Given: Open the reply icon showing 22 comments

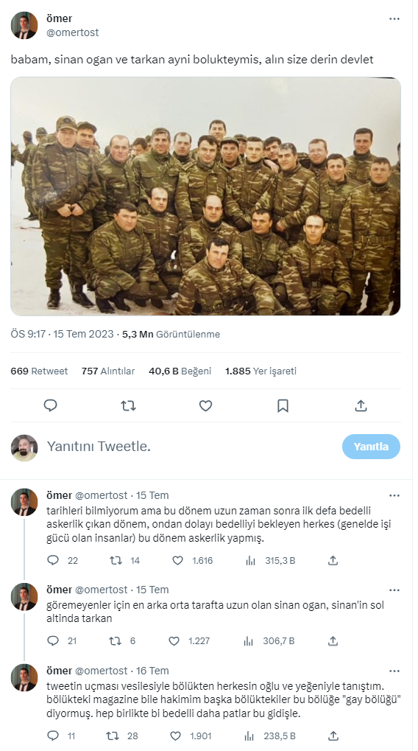Looking at the screenshot, I should 52,560.
